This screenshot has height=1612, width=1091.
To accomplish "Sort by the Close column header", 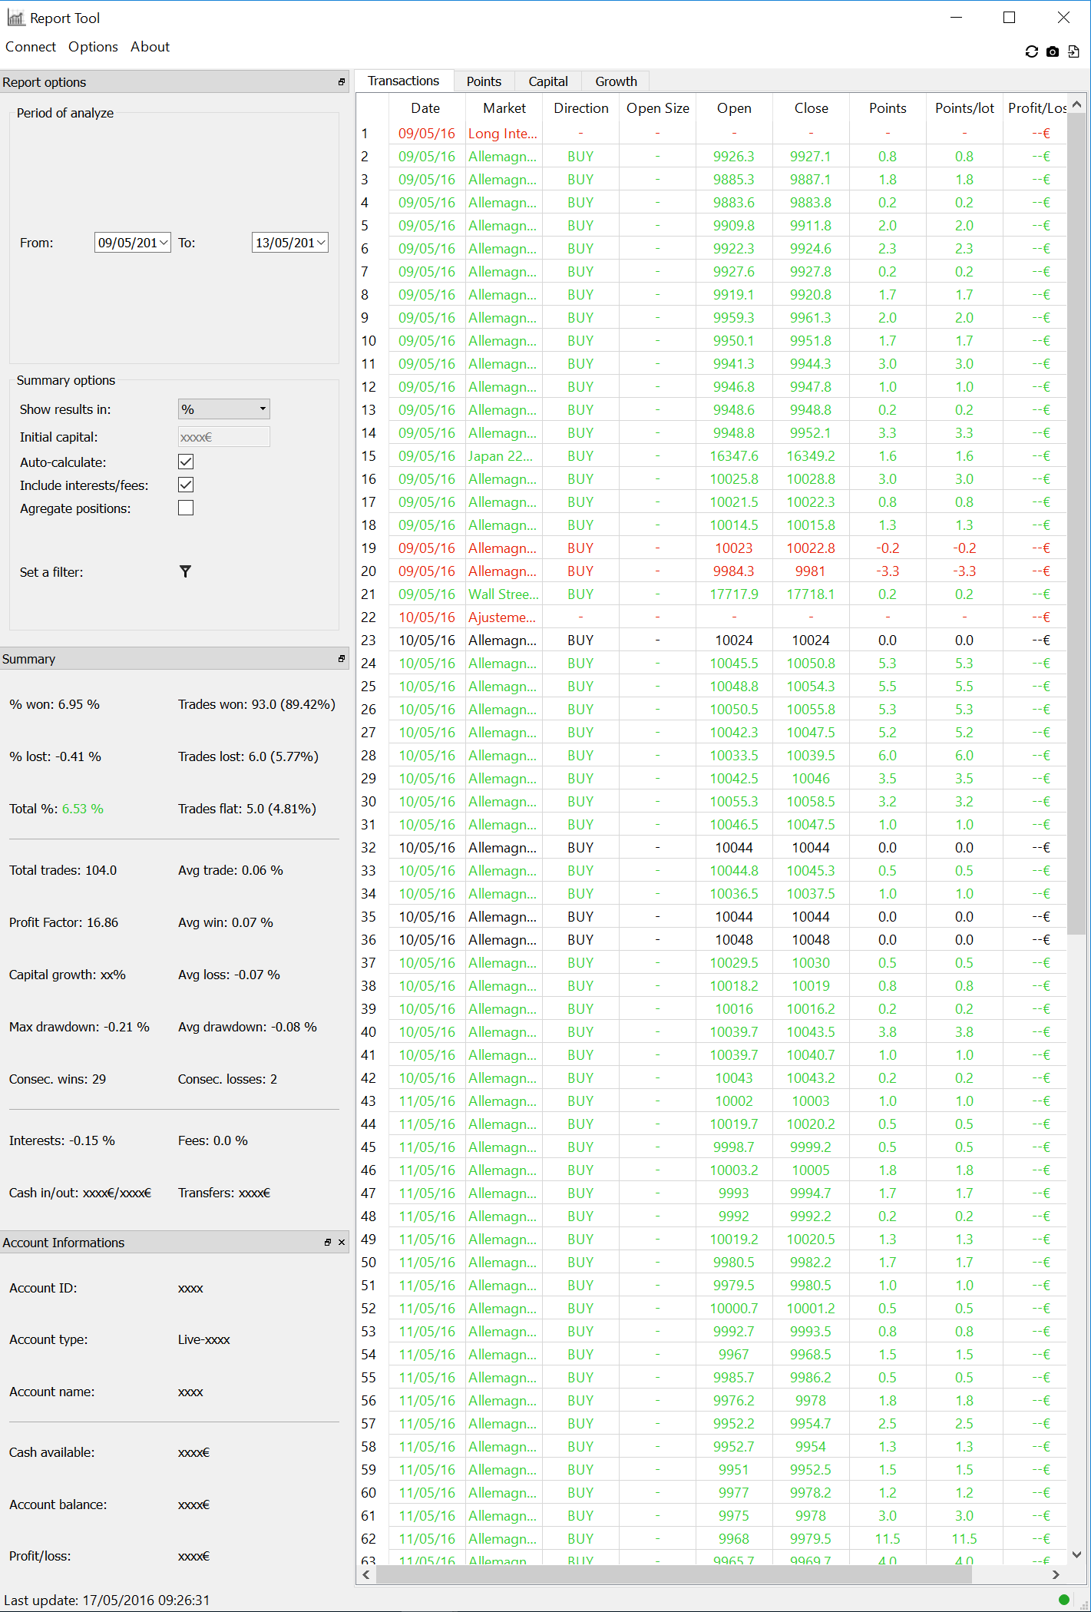I will (812, 108).
